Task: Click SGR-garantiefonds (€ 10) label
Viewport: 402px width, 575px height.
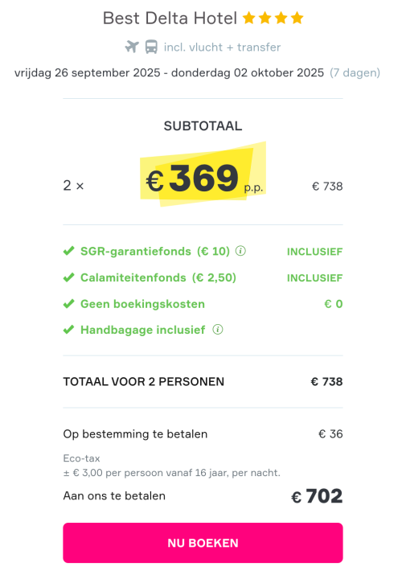Action: click(155, 251)
